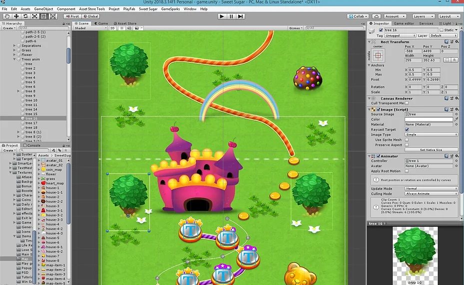Expand the Separations item in Hierarchy

point(14,46)
